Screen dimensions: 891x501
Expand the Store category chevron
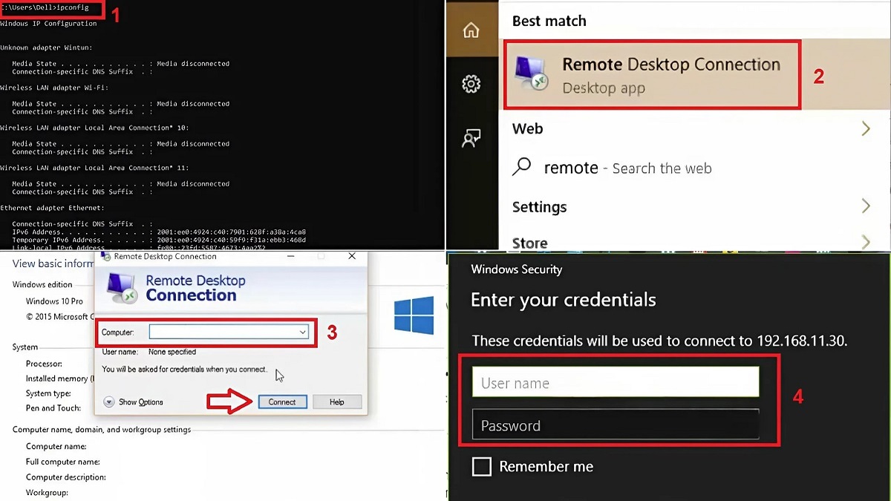(866, 242)
